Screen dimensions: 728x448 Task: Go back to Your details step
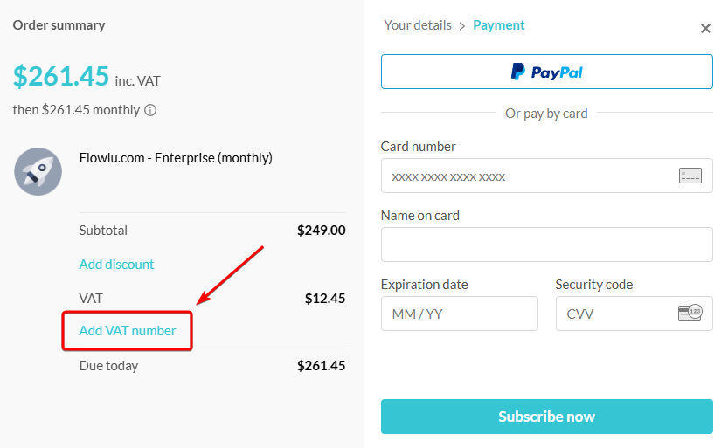tap(418, 25)
